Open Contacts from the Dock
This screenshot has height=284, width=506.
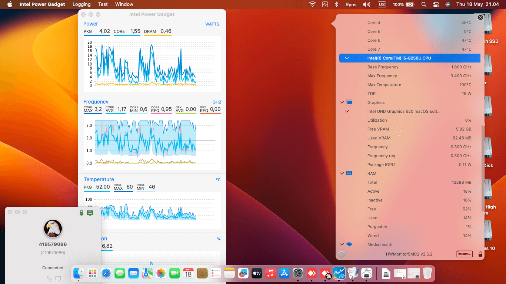(202, 273)
